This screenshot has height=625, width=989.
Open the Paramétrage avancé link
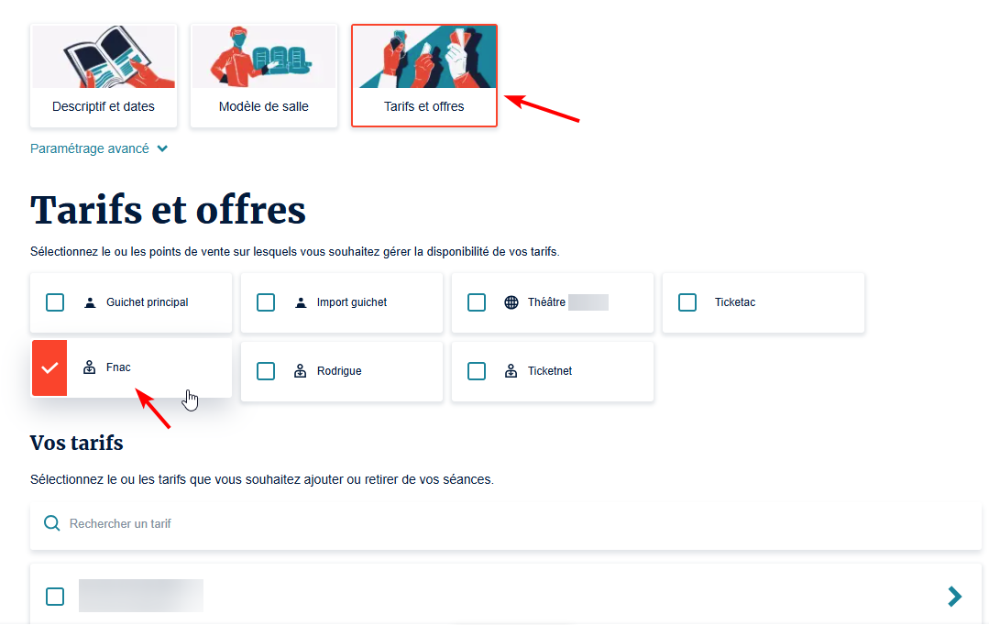click(x=90, y=148)
